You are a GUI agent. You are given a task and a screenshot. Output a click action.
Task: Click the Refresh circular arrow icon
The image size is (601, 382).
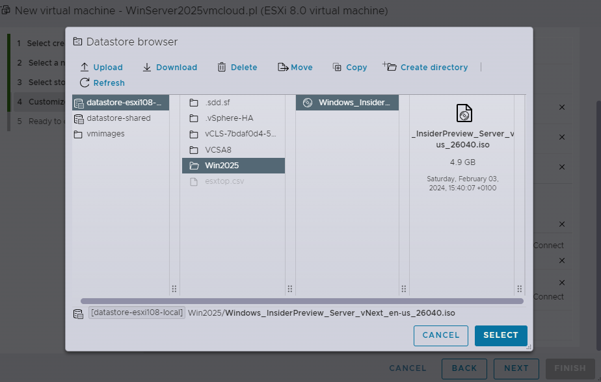pos(85,83)
